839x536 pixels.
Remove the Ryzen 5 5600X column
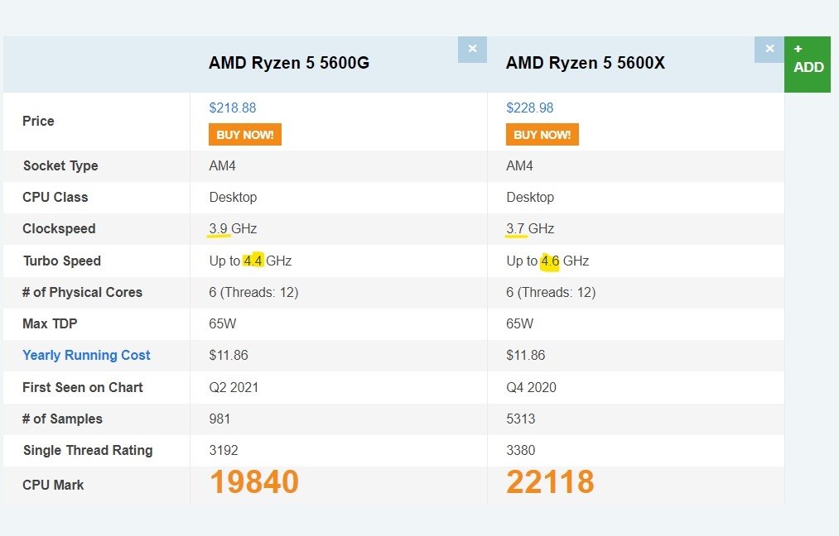coord(769,49)
